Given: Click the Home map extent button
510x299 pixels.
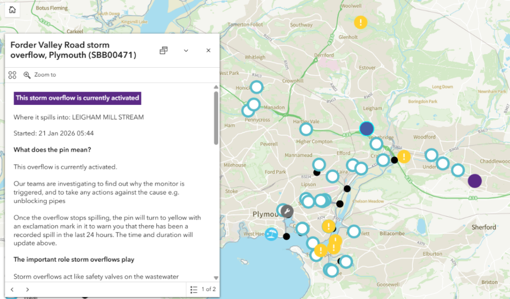Looking at the screenshot, I should [x=12, y=10].
